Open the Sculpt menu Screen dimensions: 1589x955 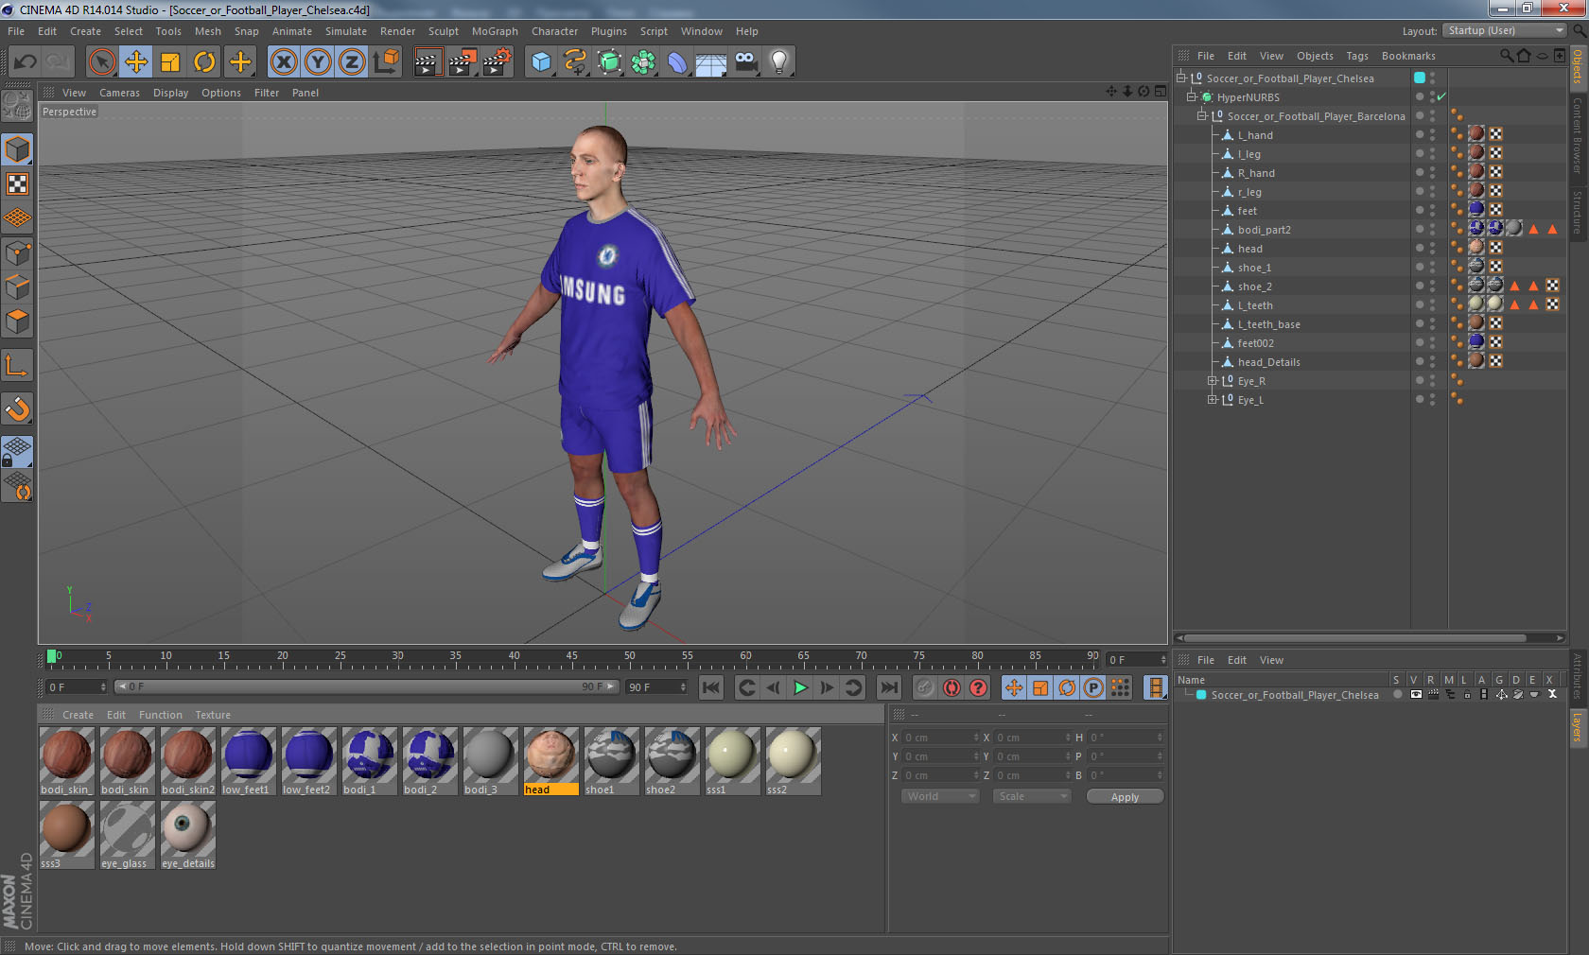tap(443, 31)
